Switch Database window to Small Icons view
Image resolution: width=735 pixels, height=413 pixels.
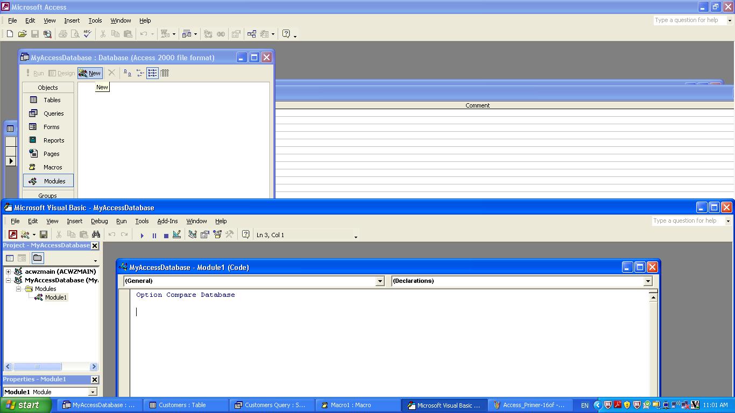tap(140, 73)
